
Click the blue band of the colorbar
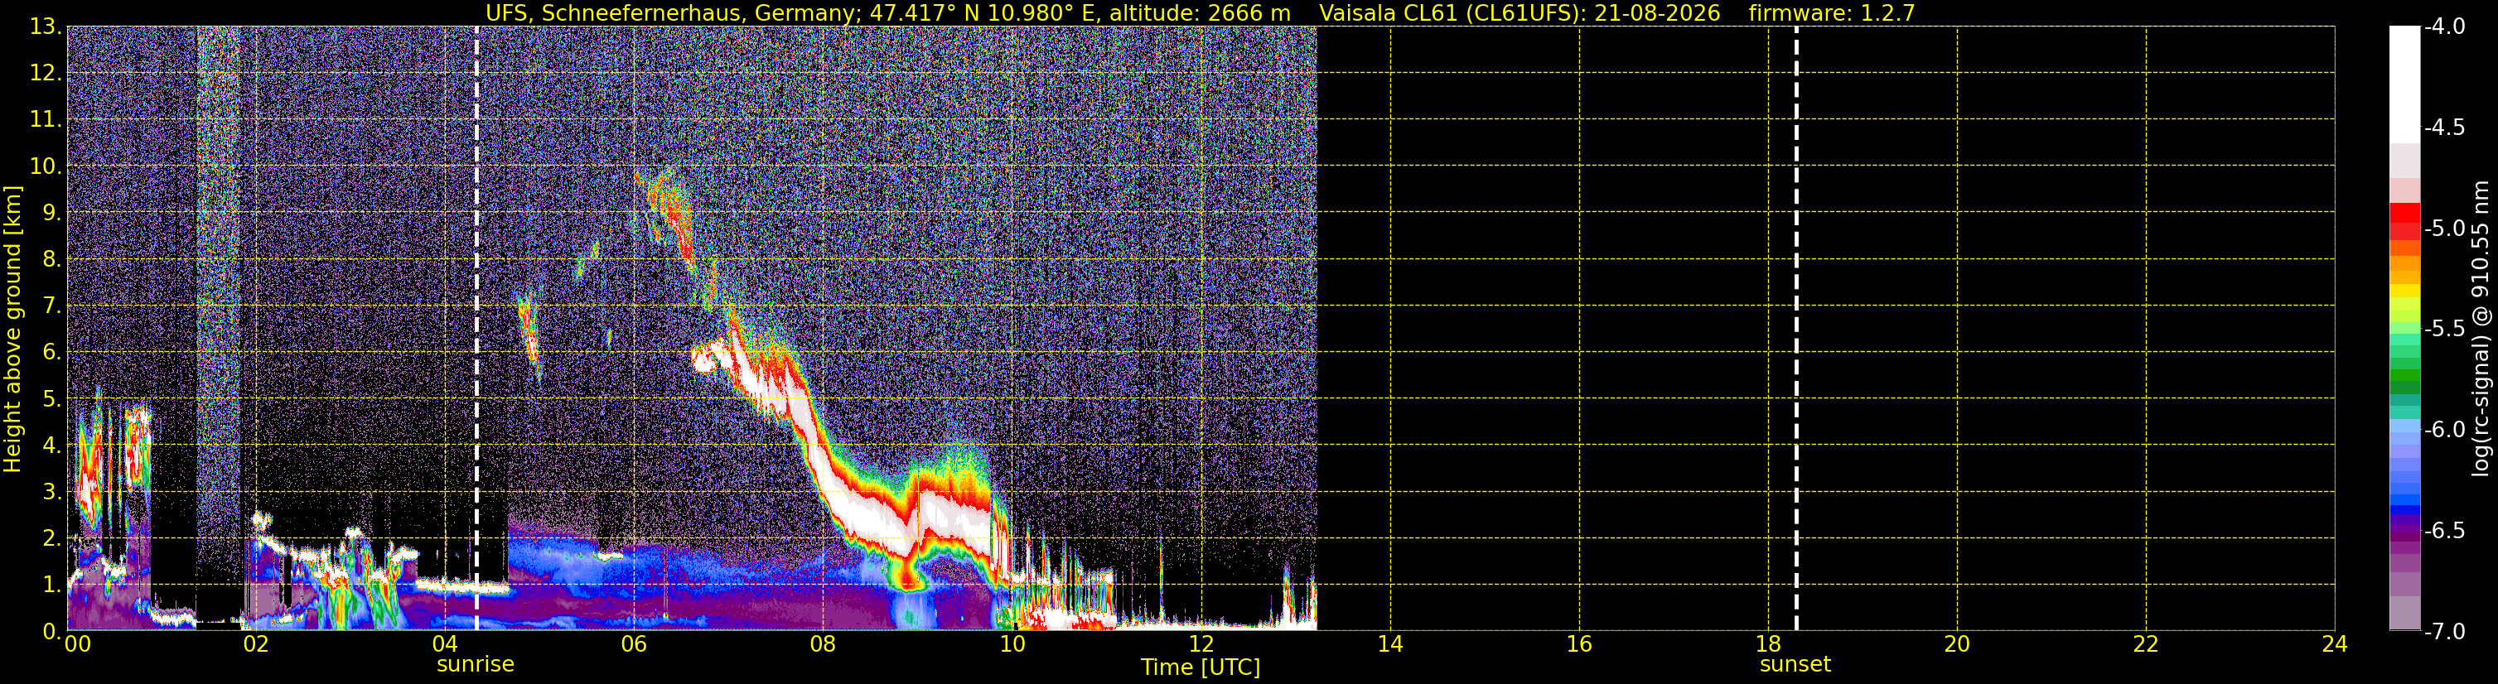2405,500
